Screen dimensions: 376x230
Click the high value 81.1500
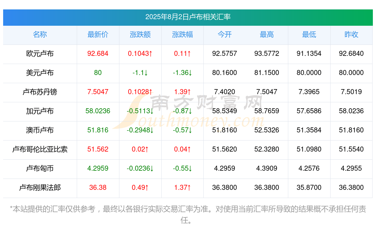267,73
